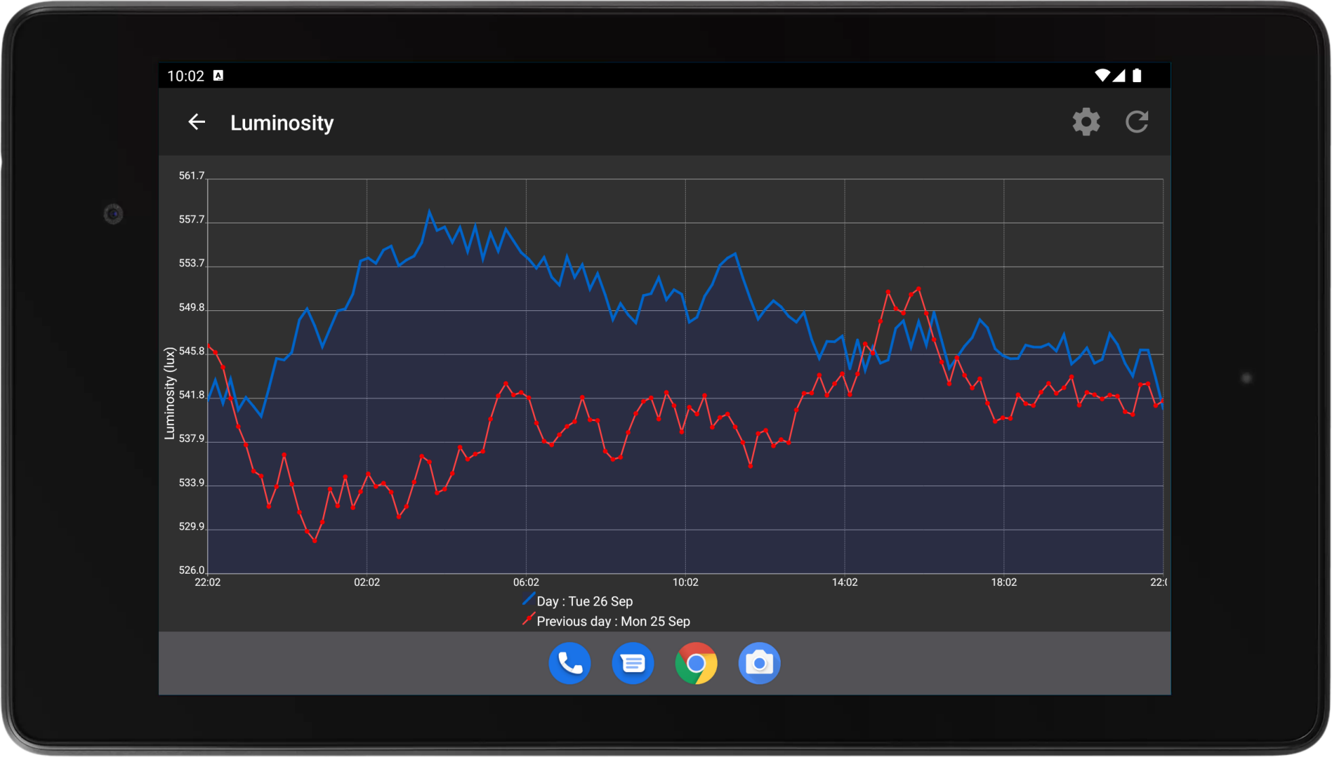The image size is (1332, 757).
Task: Tap the battery status icon
Action: click(1137, 75)
